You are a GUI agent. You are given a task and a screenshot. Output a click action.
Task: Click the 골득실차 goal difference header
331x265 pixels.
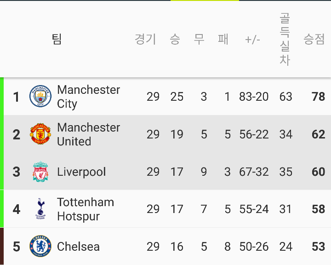[x=285, y=39]
